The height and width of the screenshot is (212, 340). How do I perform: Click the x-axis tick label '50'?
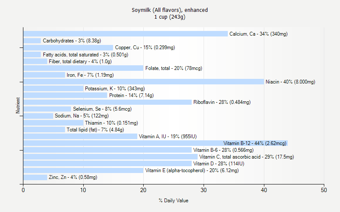(324, 190)
